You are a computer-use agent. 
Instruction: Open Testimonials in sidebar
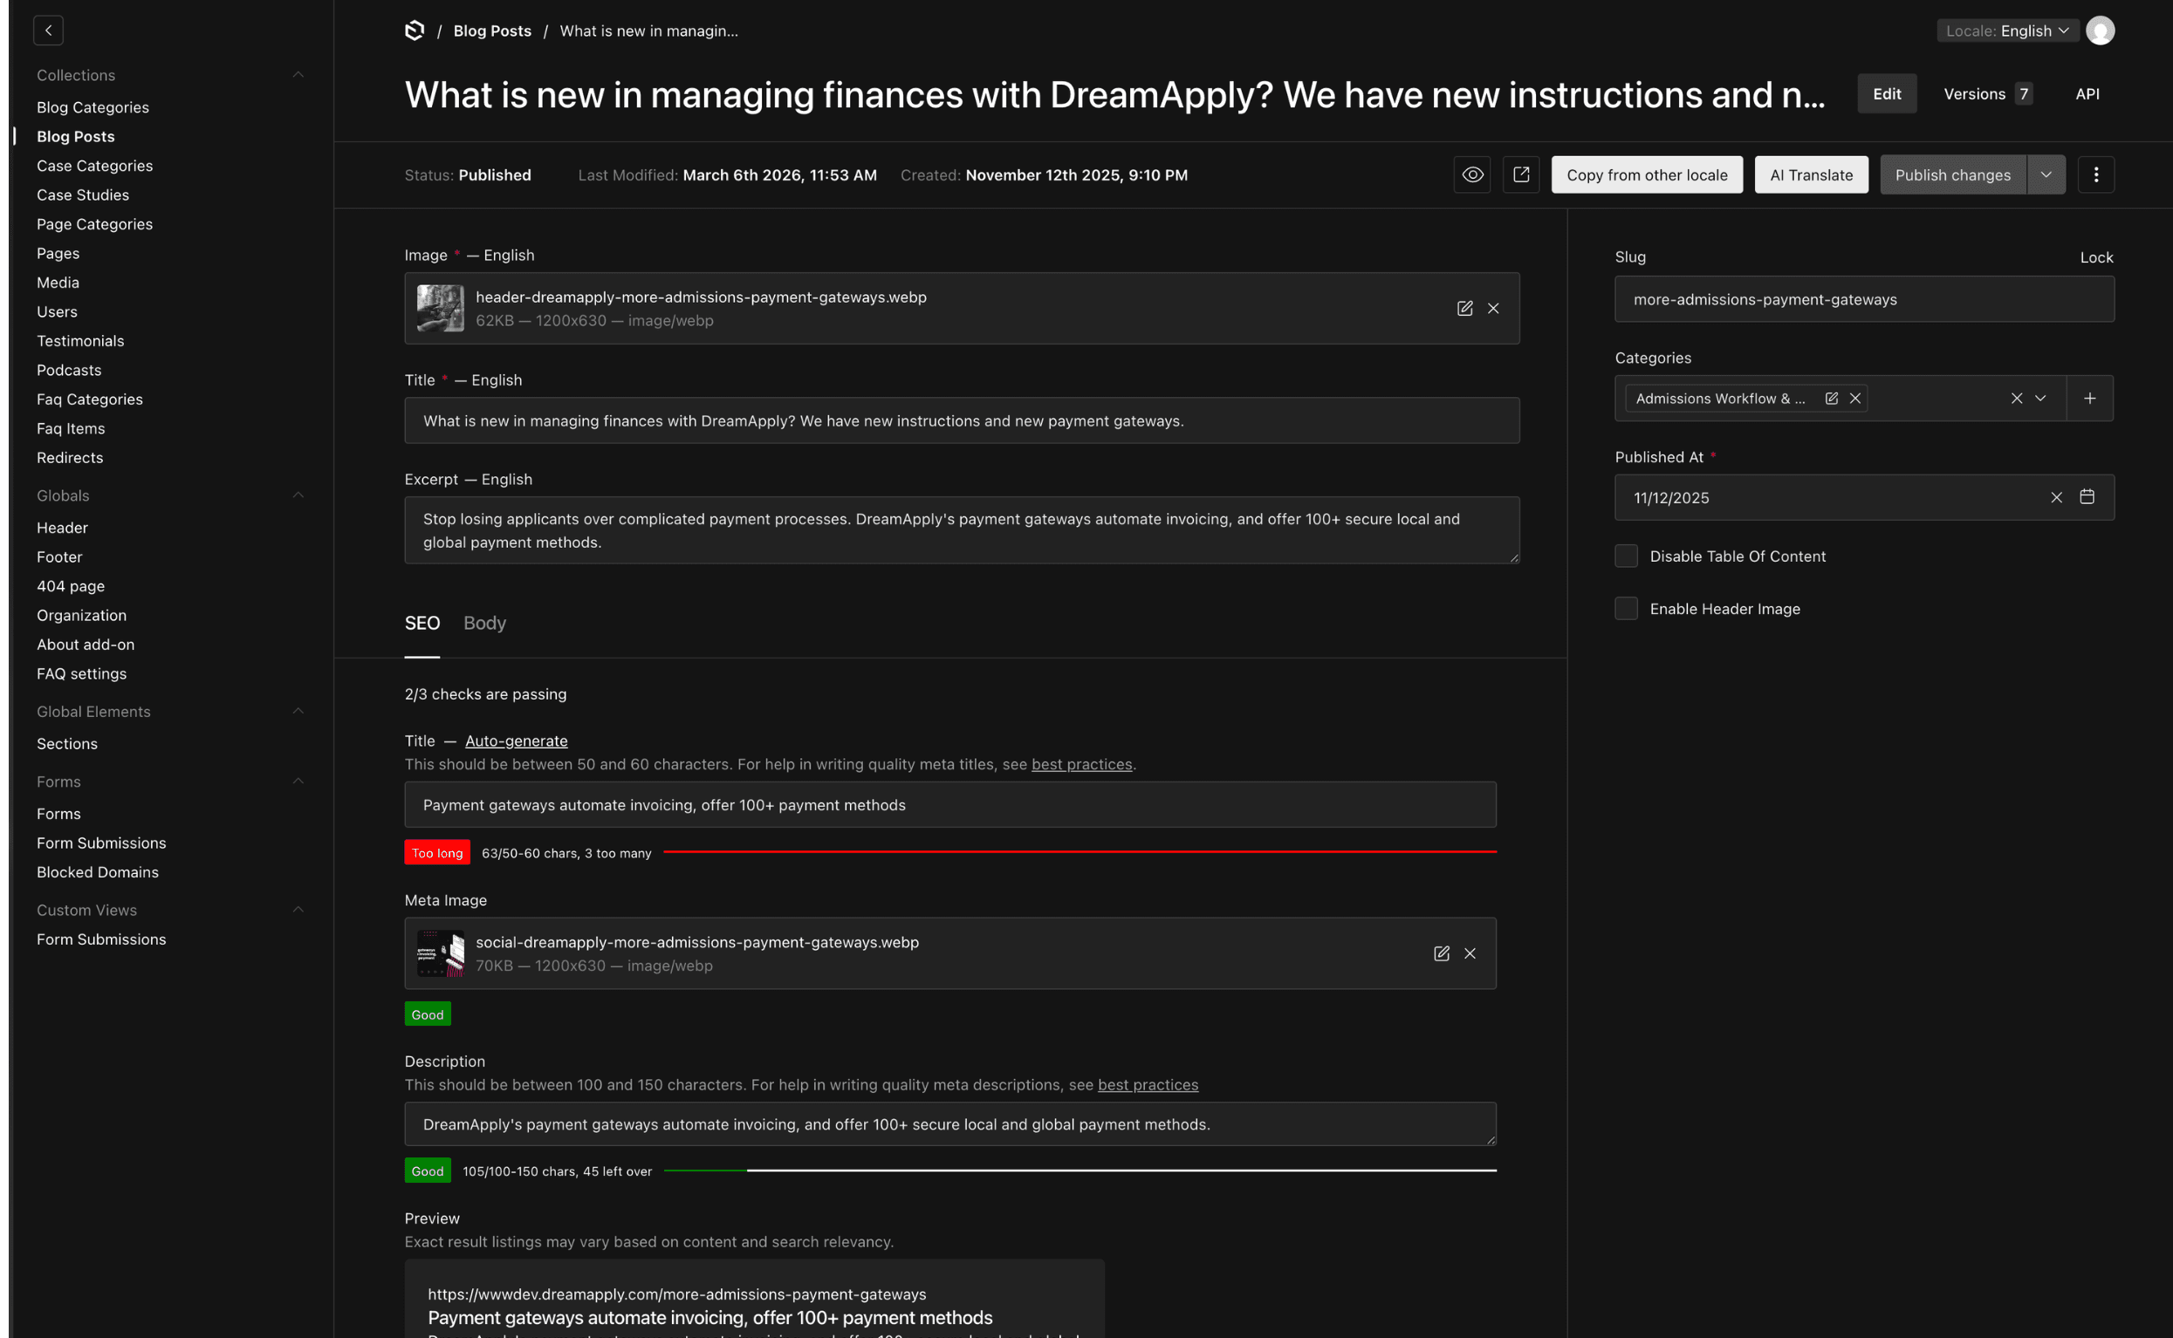79,341
